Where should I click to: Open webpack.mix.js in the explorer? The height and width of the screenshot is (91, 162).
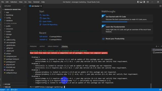(x=11, y=73)
